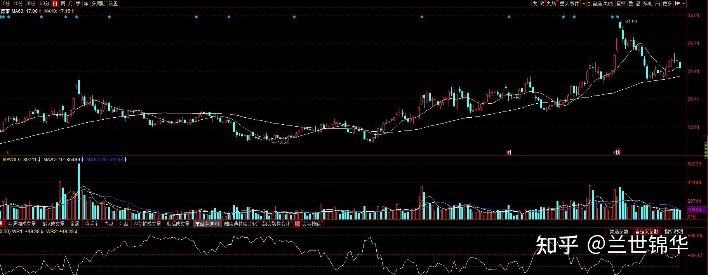Screen dimensions: 708x275
Task: Select the 换手率 indicator tab
Action: (x=92, y=224)
